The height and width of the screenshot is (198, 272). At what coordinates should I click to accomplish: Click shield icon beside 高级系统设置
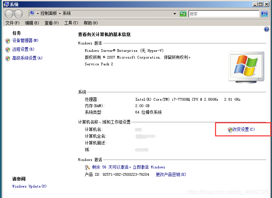click(8, 59)
